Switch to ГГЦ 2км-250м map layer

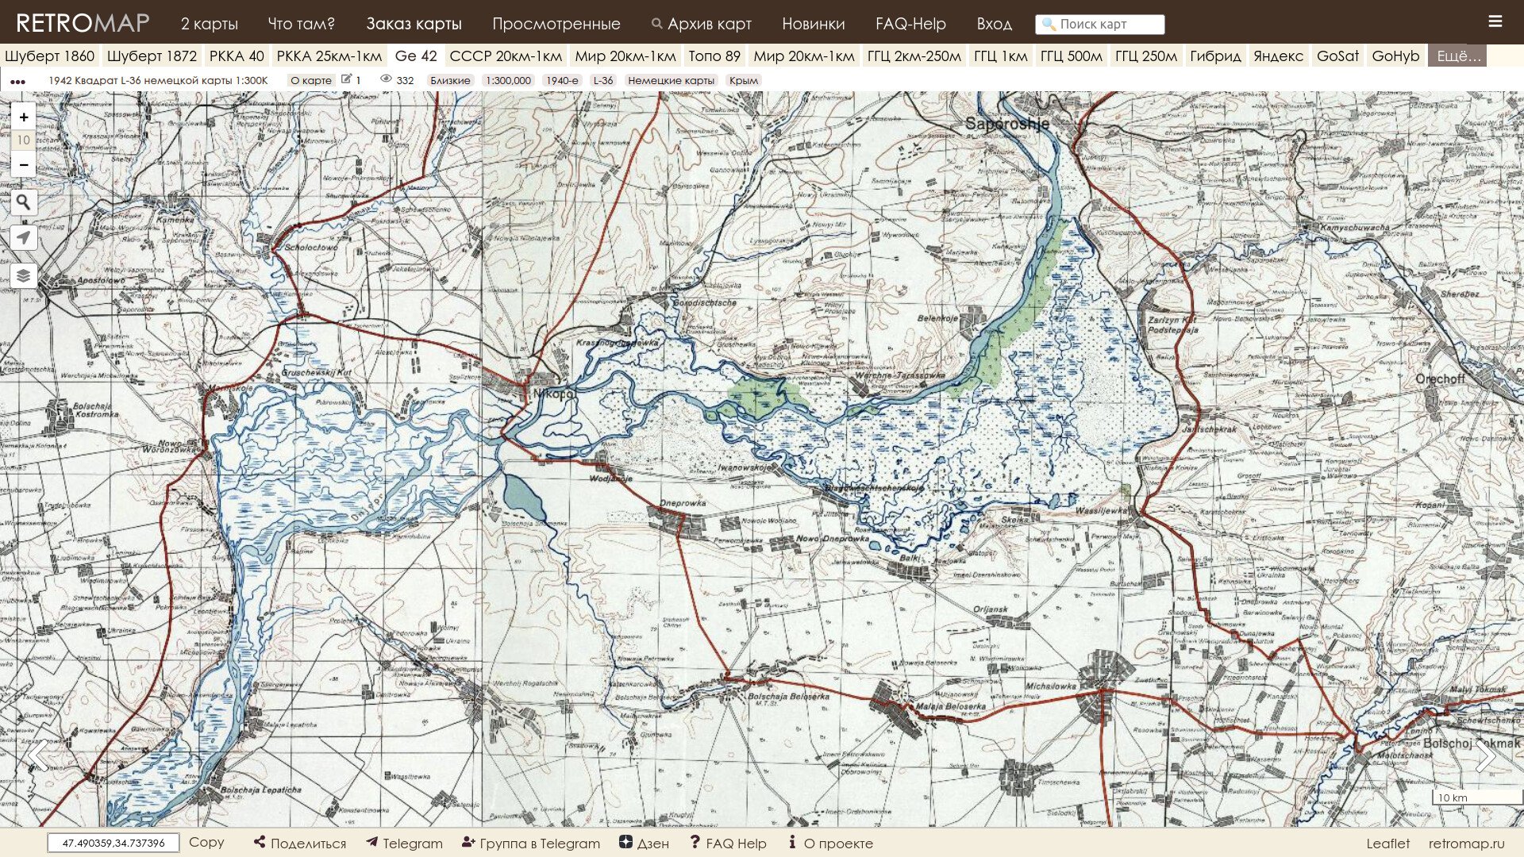coord(914,56)
